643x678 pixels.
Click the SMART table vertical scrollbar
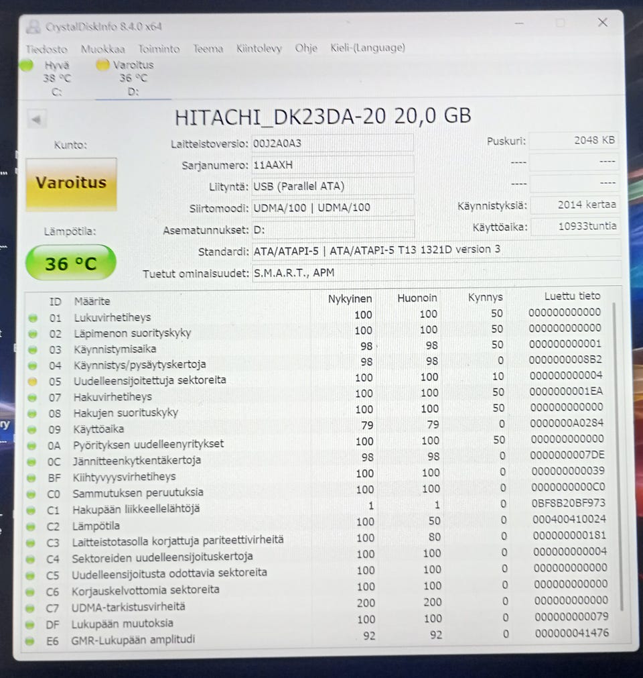coord(618,456)
